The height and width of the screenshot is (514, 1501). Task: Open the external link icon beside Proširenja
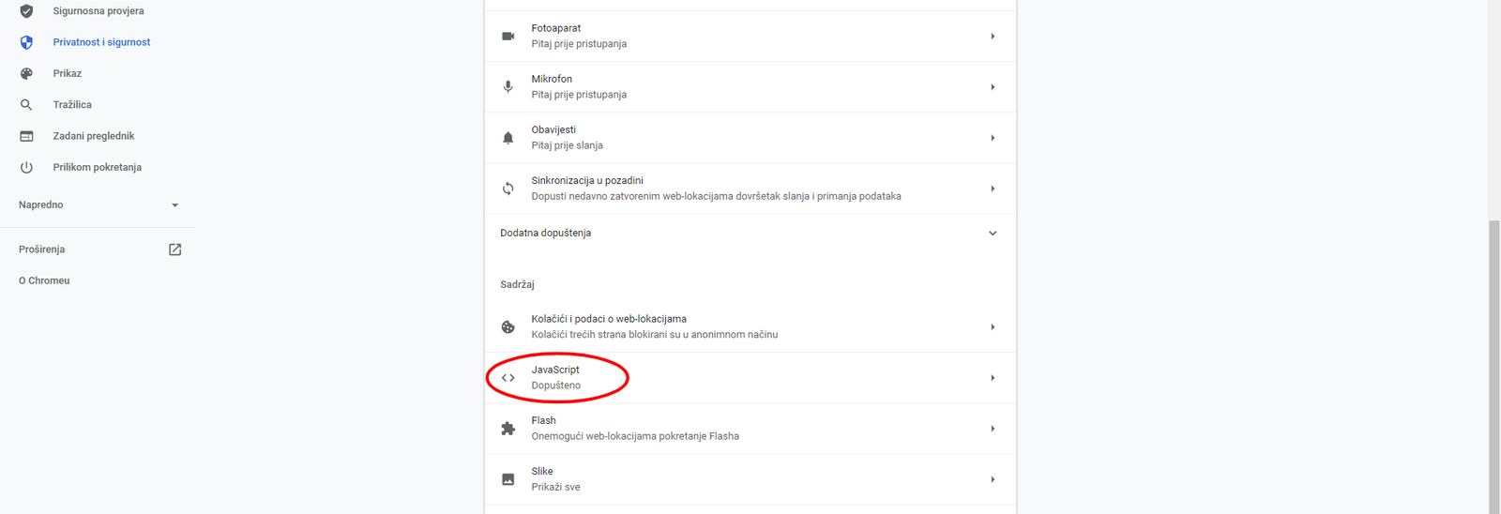pos(174,249)
